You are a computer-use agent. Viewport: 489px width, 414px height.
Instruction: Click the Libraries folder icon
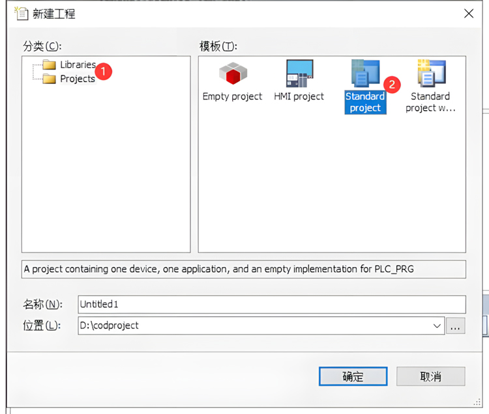50,64
